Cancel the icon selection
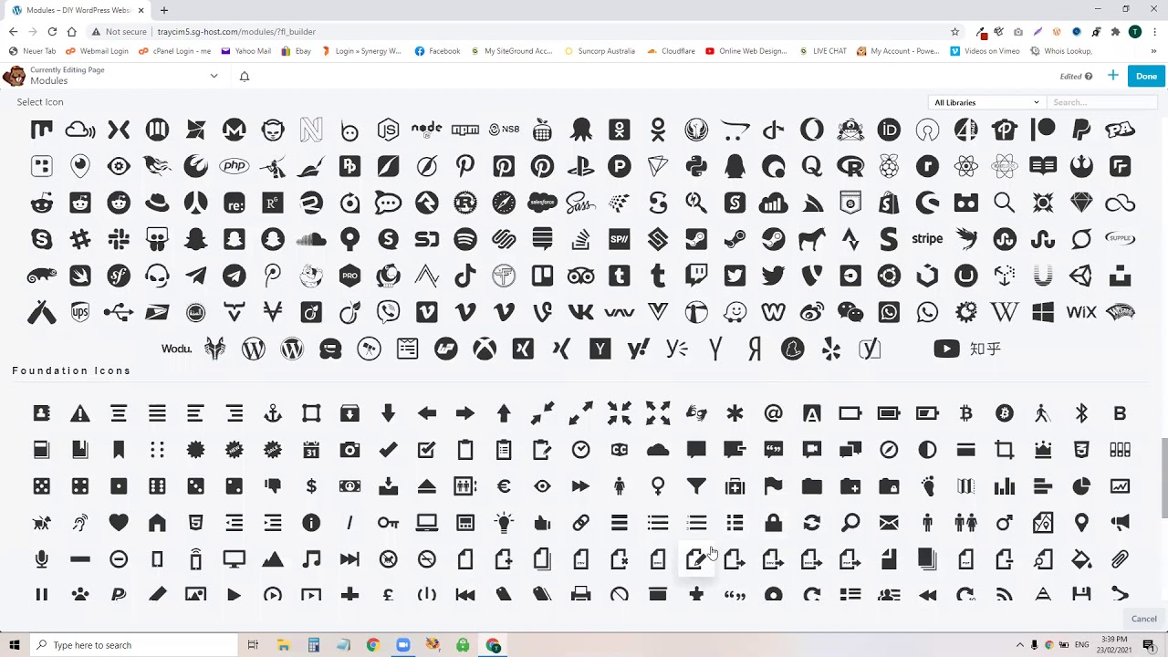Viewport: 1168px width, 657px height. [x=1144, y=619]
